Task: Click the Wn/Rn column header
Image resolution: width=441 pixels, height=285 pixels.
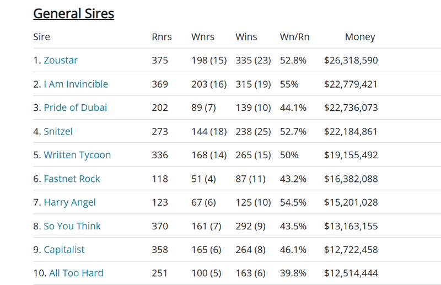Action: [x=294, y=37]
